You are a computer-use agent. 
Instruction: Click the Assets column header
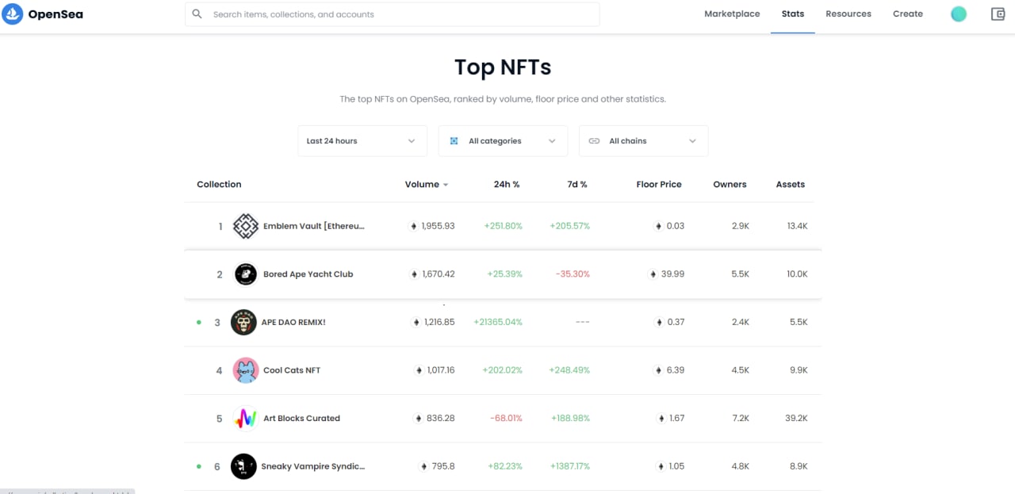[x=791, y=184]
